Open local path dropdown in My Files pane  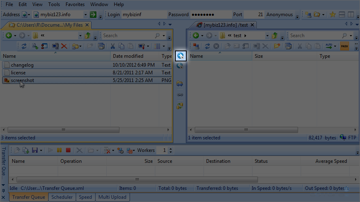[x=80, y=36]
